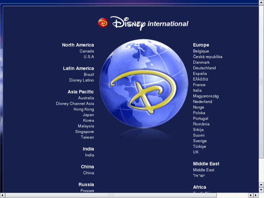Screen dimensions: 264x198
Task: Open the Россия link under Russia
Action: coord(87,191)
